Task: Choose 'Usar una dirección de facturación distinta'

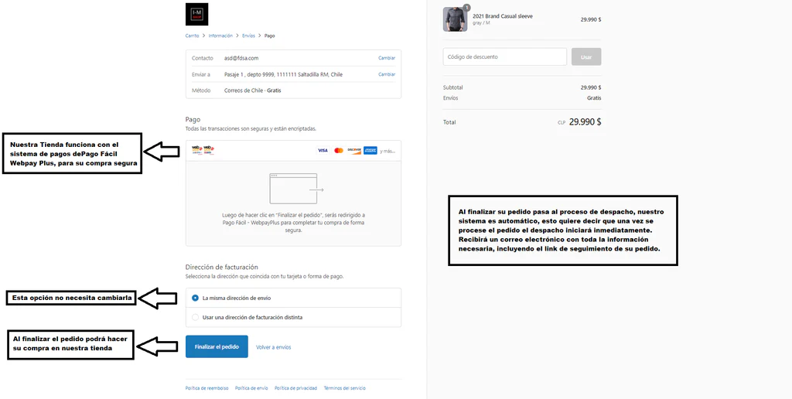Action: click(195, 317)
